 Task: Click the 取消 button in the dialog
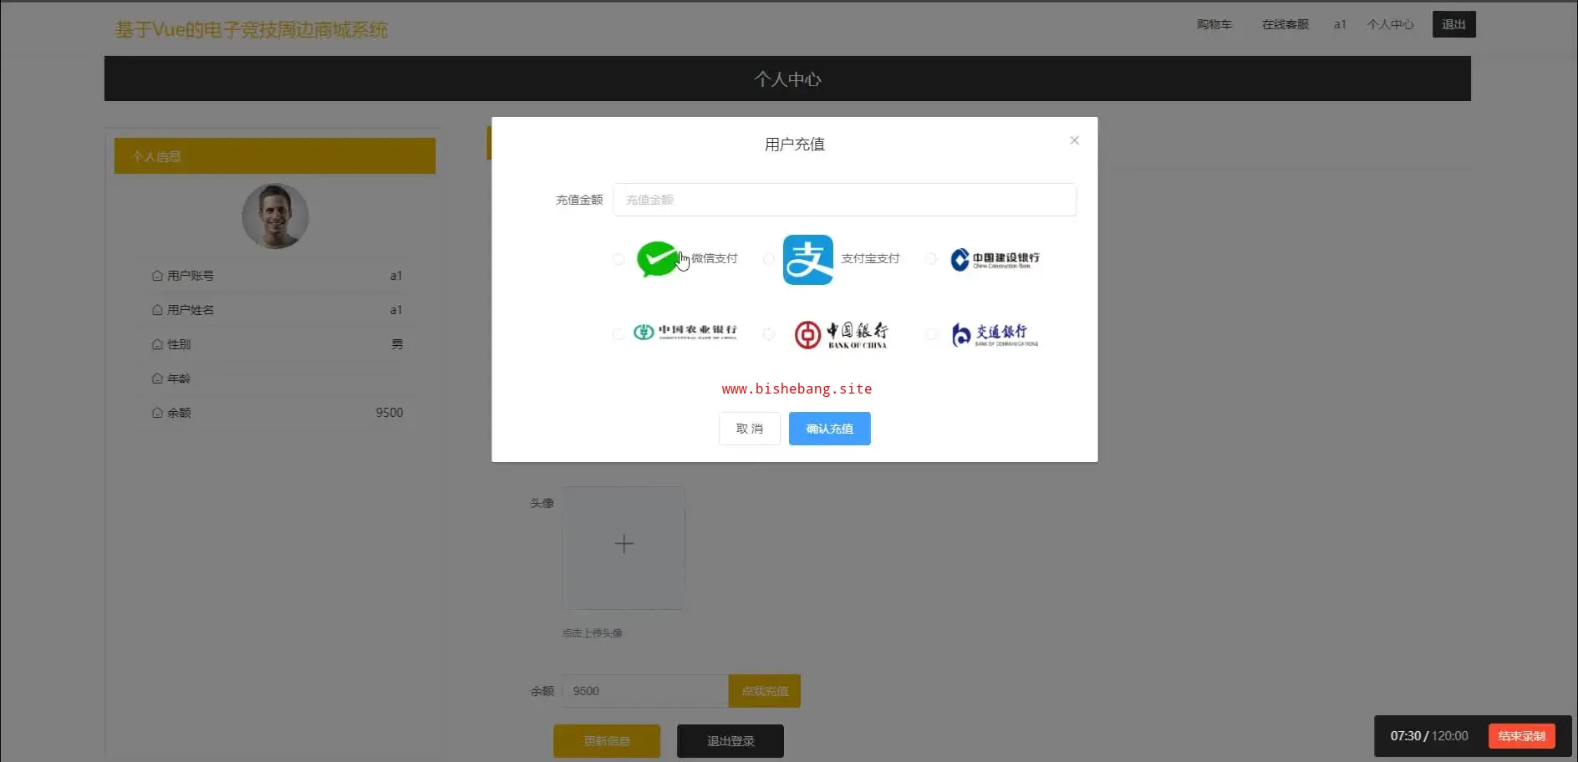[750, 429]
